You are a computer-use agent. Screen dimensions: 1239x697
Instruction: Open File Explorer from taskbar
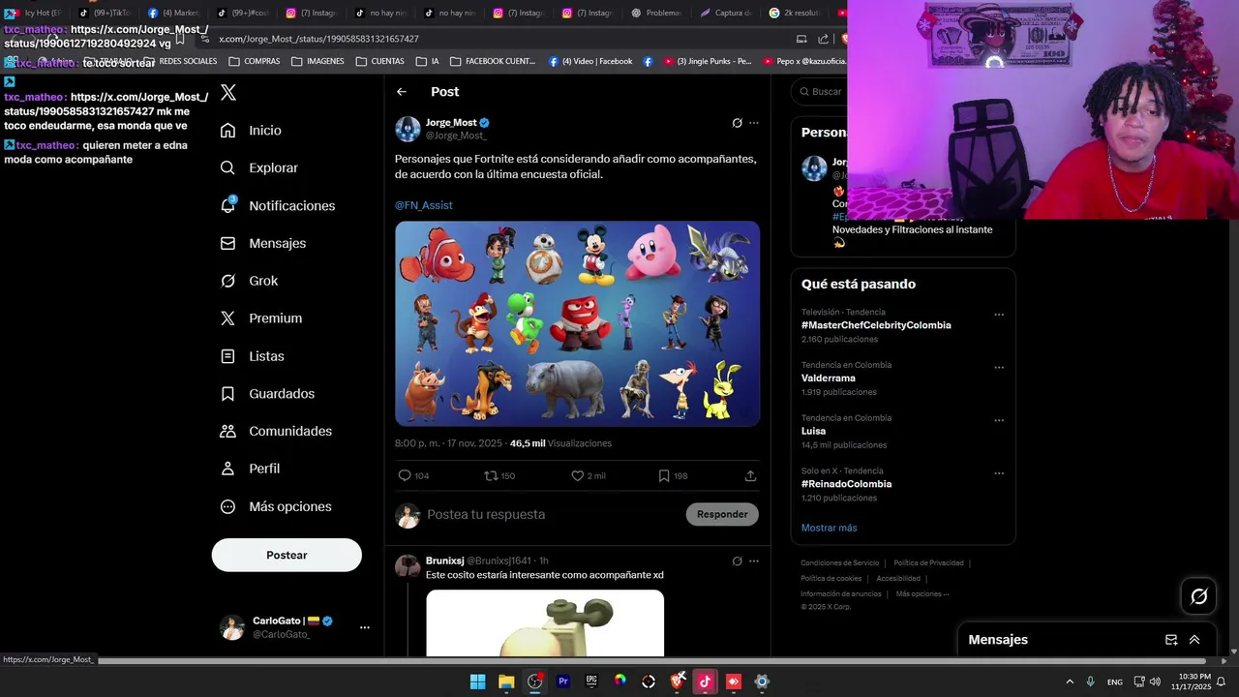point(506,682)
